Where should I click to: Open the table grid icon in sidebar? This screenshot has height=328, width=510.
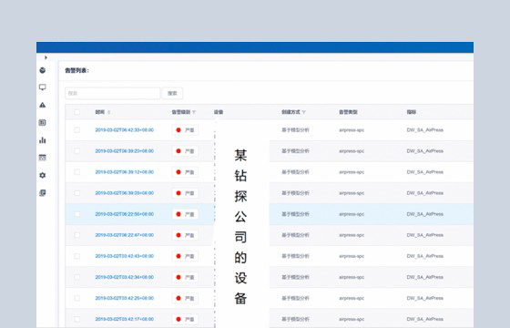click(43, 158)
